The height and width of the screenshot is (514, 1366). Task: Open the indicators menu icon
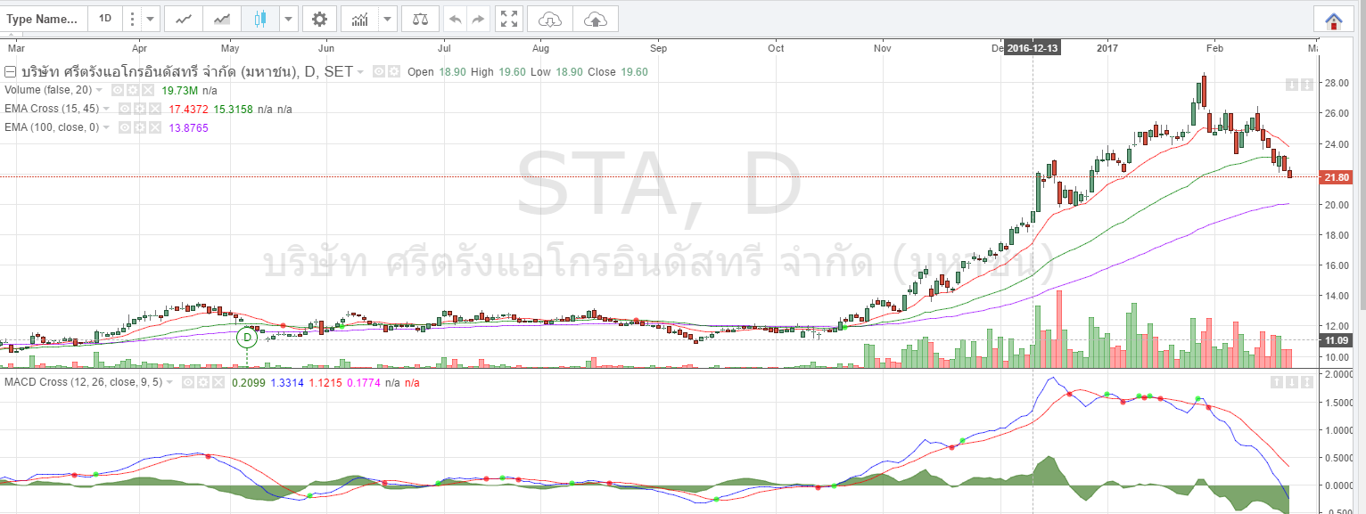359,18
